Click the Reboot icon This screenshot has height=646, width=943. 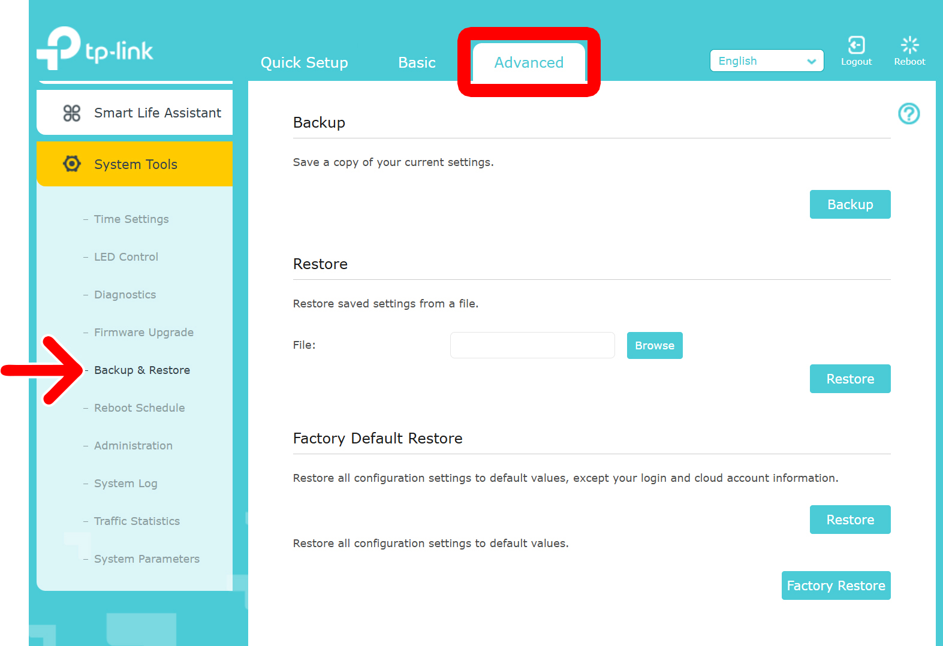(x=909, y=45)
